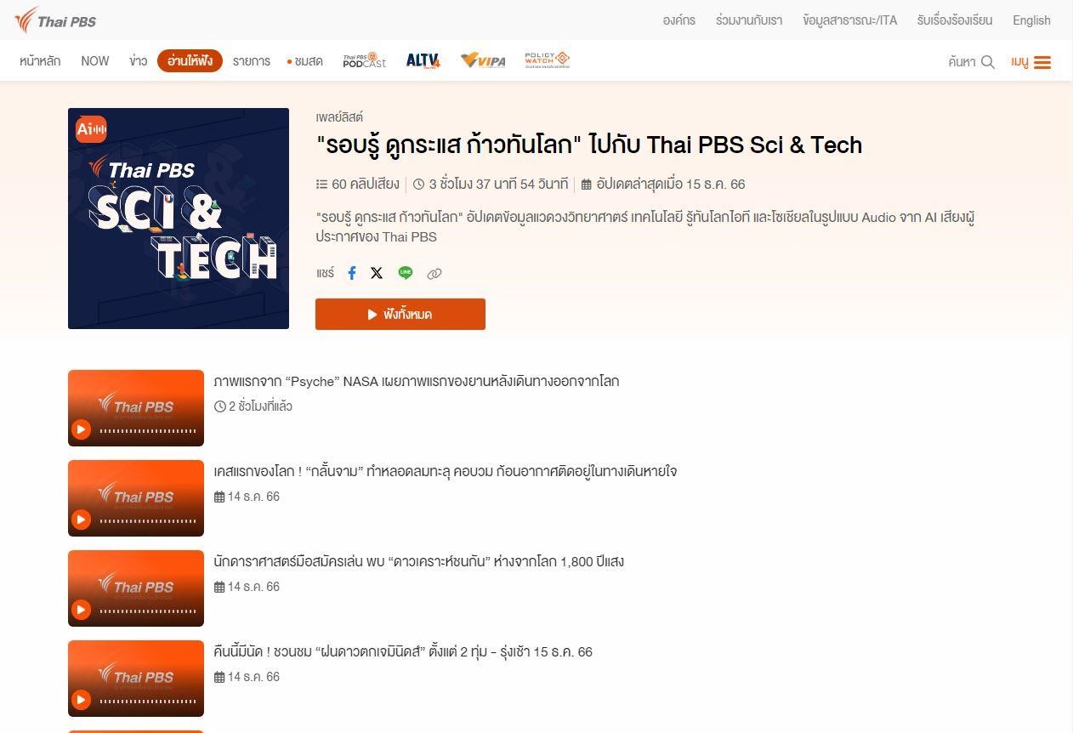Play the กลั้นจาม audio clip
The width and height of the screenshot is (1073, 733).
[x=81, y=520]
